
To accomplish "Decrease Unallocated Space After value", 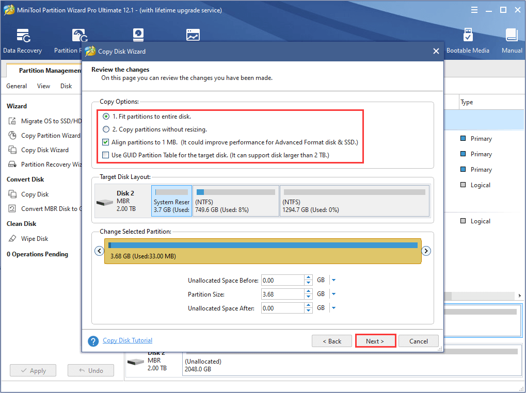I will coord(309,311).
